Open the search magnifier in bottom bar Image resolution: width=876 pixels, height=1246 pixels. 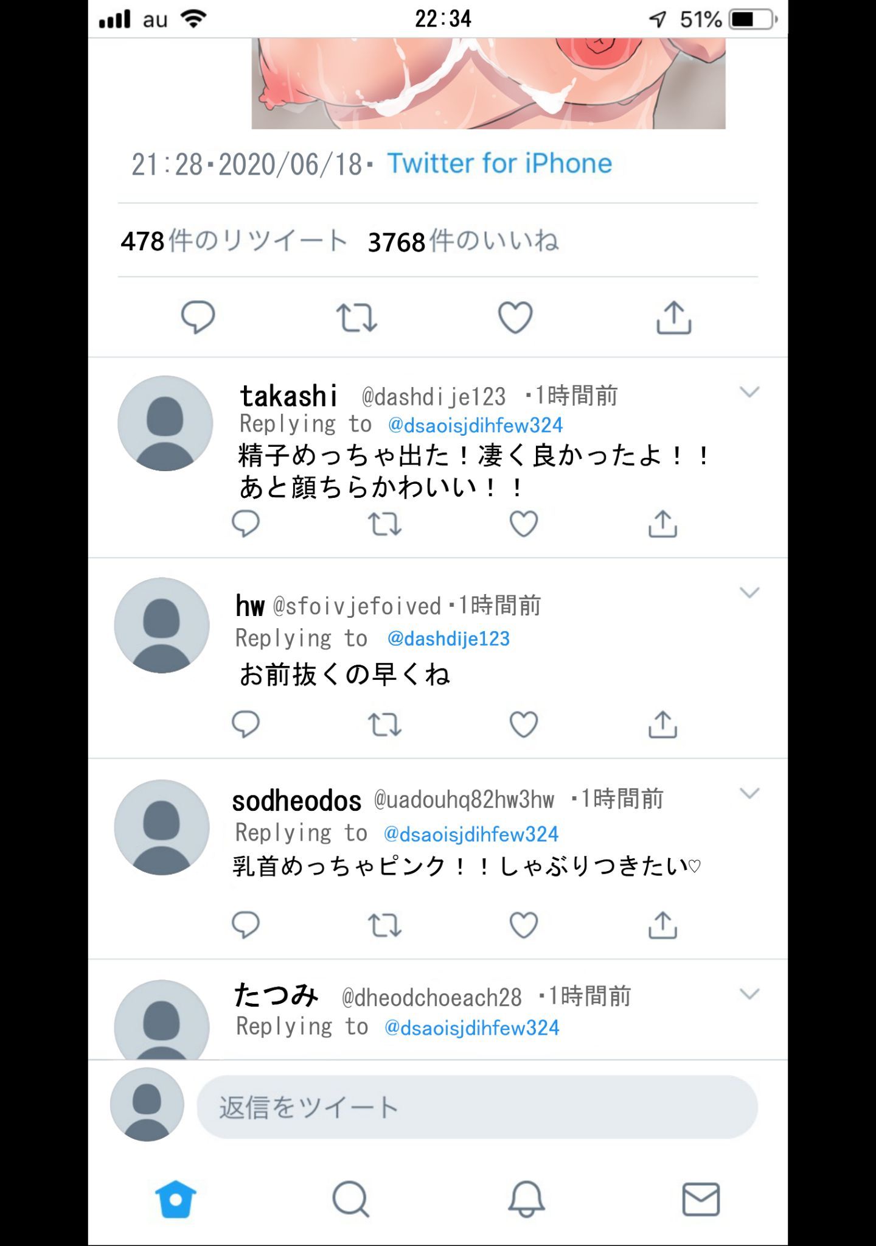tap(350, 1199)
